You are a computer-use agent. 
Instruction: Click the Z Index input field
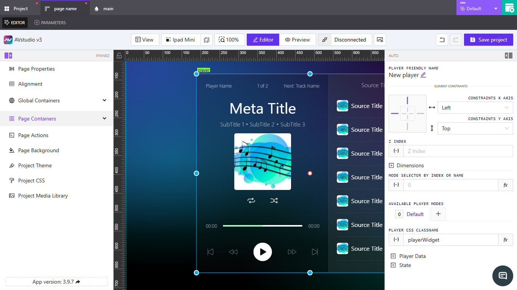point(458,151)
